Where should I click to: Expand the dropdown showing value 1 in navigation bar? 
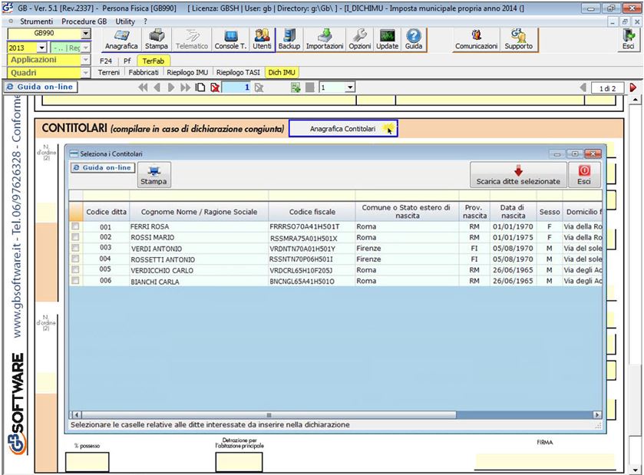[x=350, y=87]
